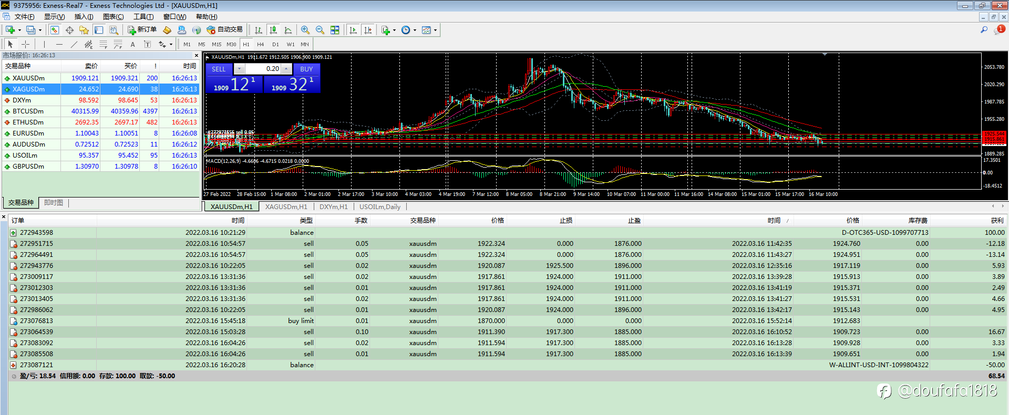Expand the Profiles dropdown arrow
Viewport: 1009px width, 415px height.
click(40, 30)
